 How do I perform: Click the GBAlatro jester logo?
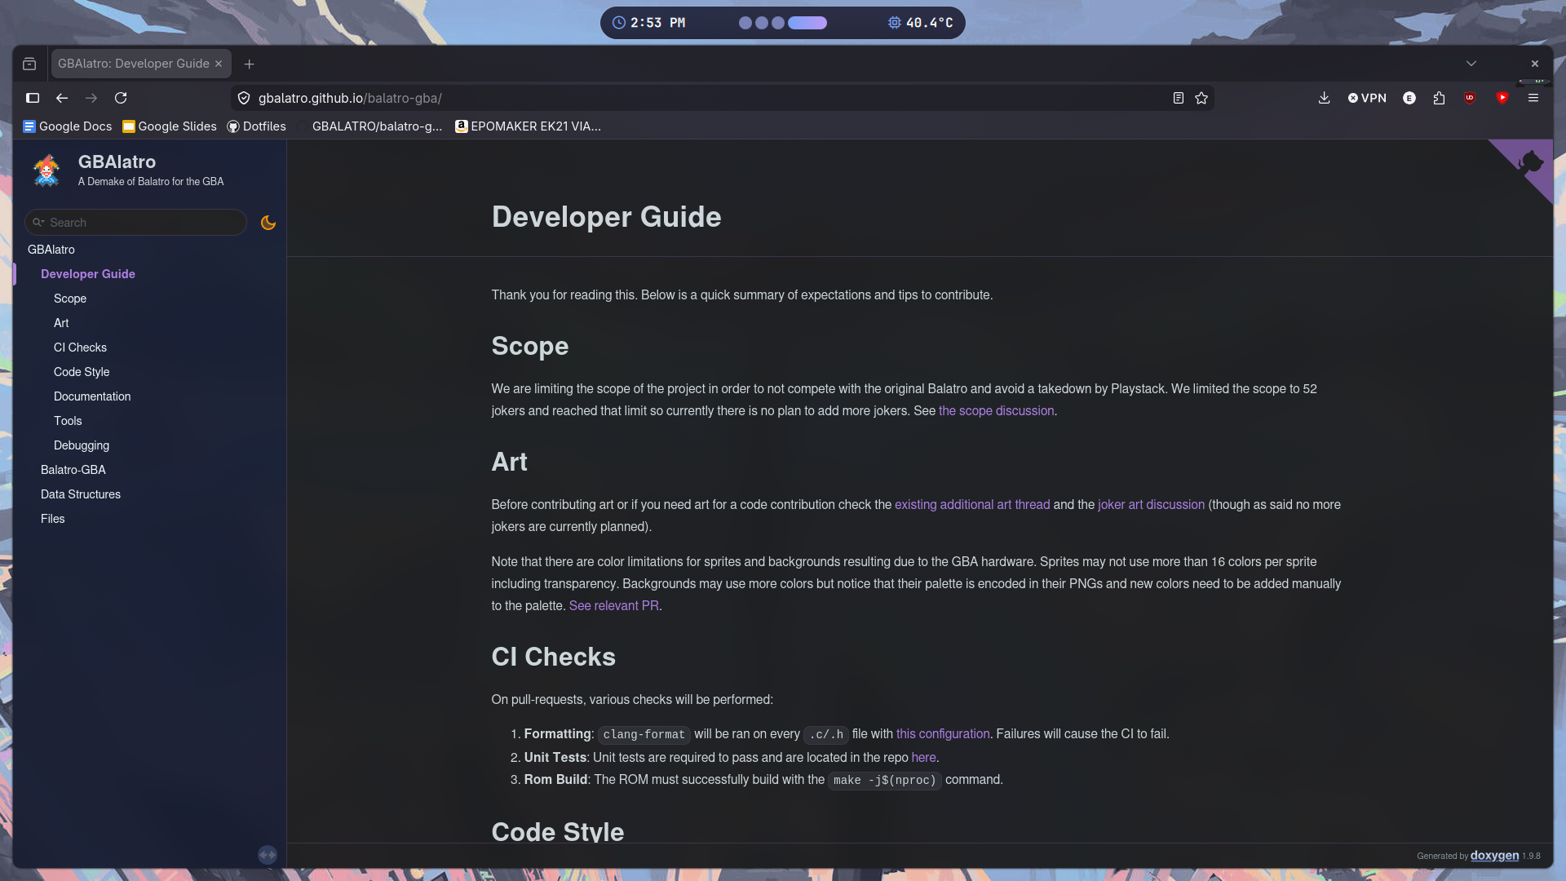(46, 170)
